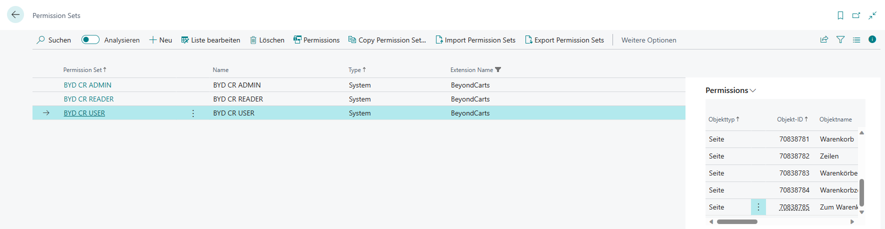Image resolution: width=885 pixels, height=229 pixels.
Task: Expand the Permissions FactBox chevron
Action: 753,90
